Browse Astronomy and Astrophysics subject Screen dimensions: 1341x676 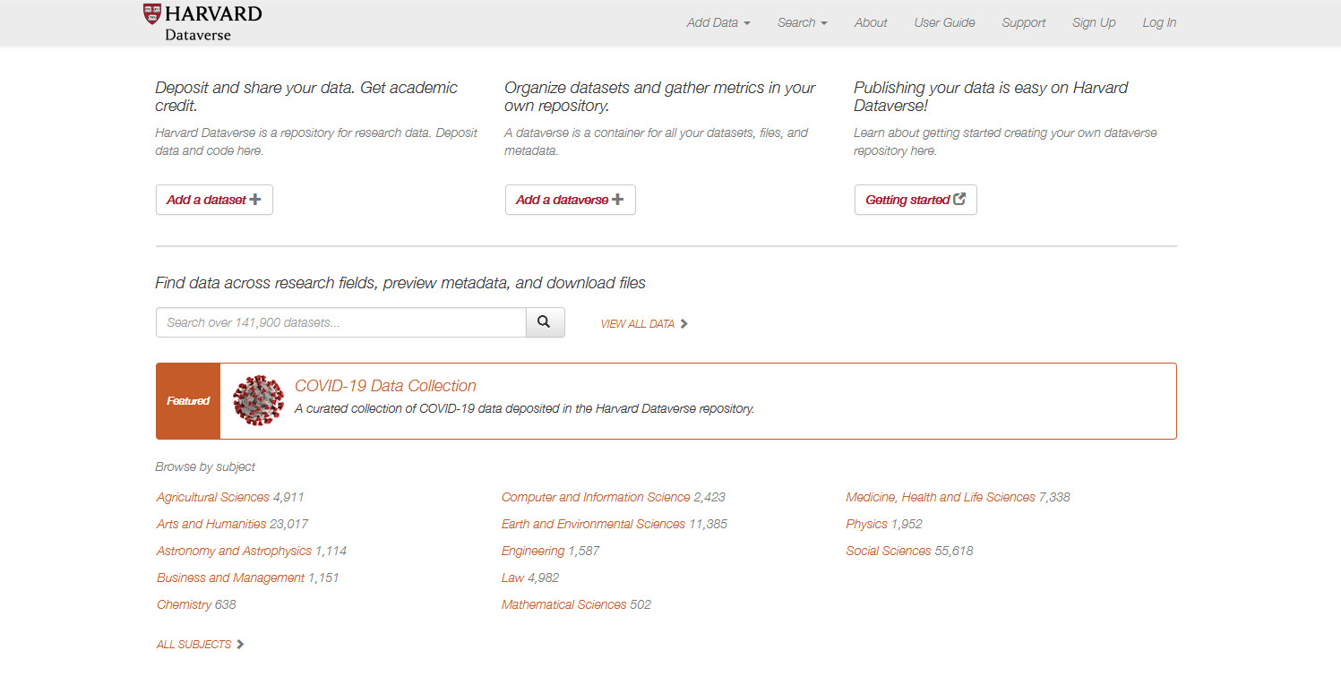pyautogui.click(x=234, y=551)
